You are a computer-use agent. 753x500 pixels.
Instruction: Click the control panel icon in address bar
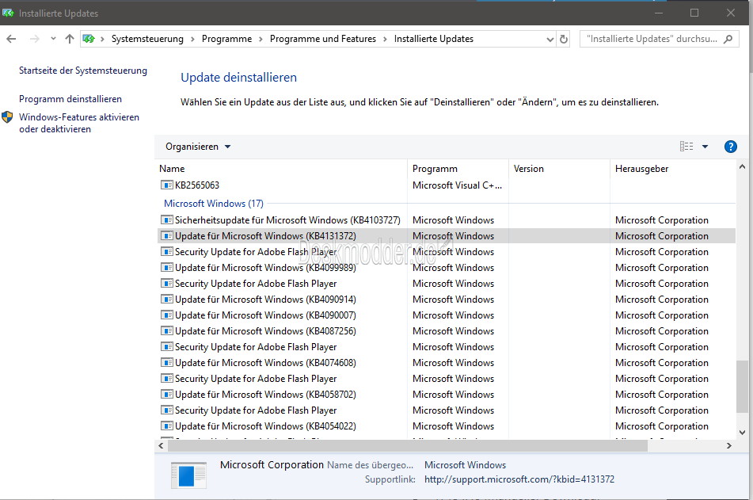click(89, 39)
